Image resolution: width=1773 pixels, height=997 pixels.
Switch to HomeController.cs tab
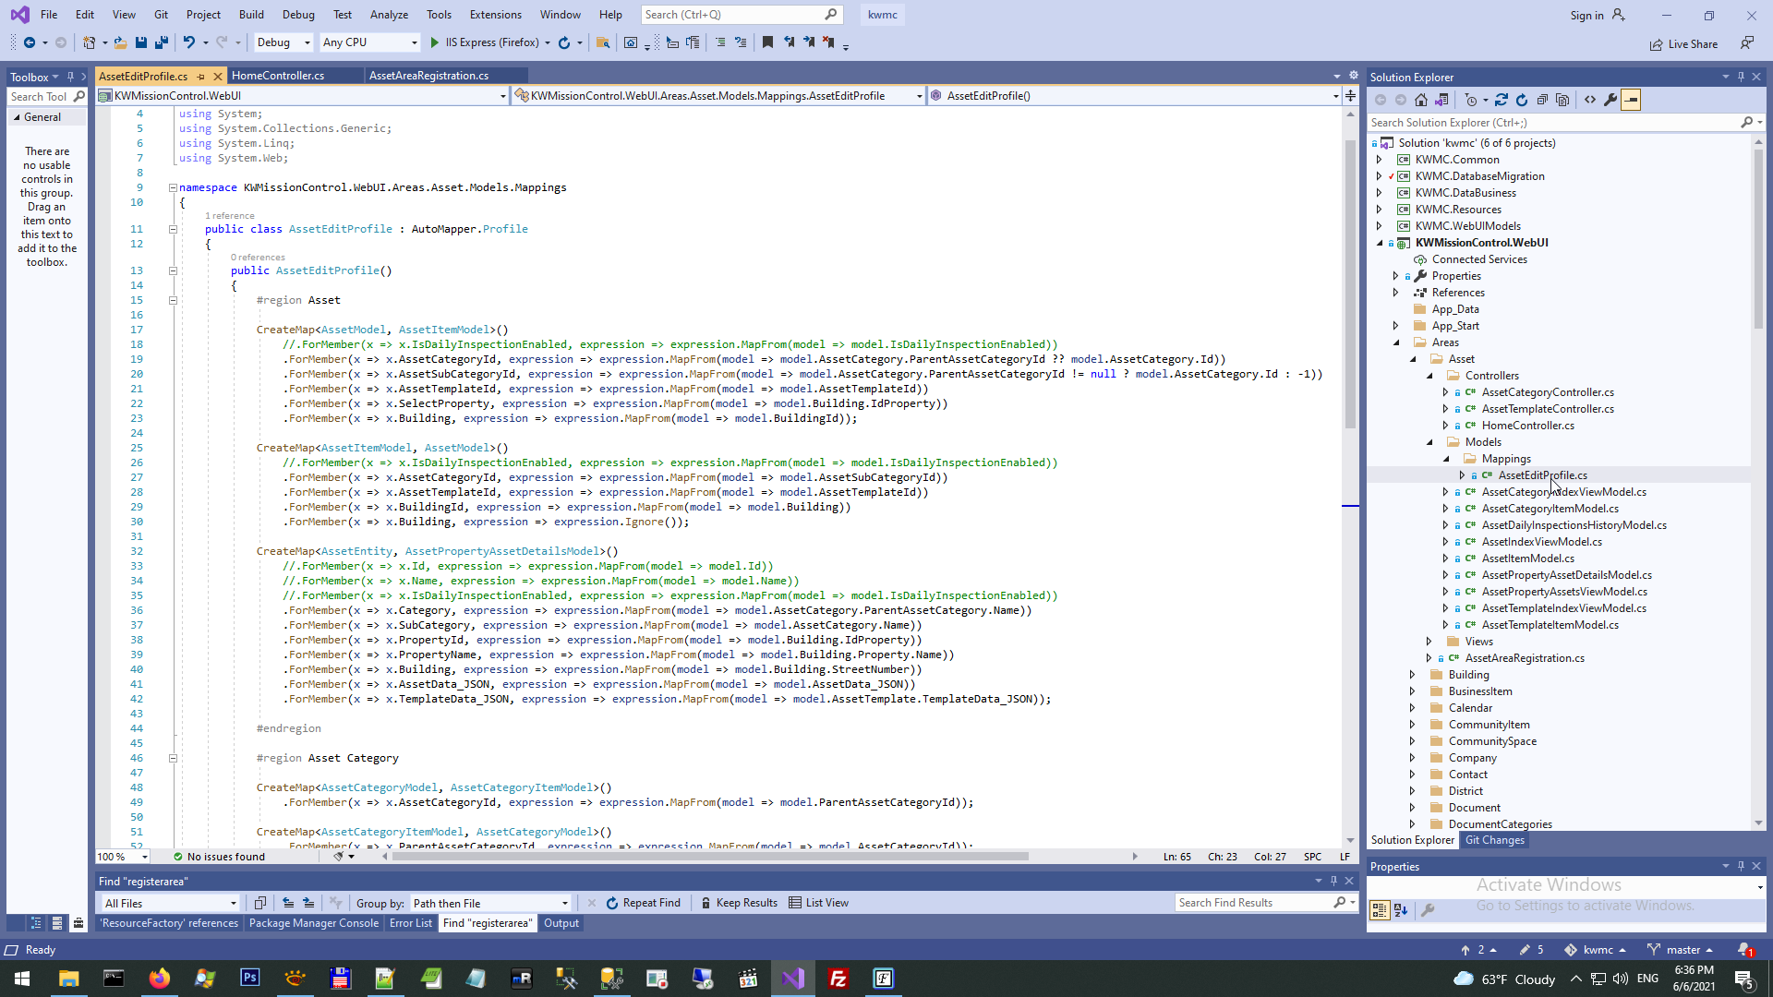(x=278, y=76)
